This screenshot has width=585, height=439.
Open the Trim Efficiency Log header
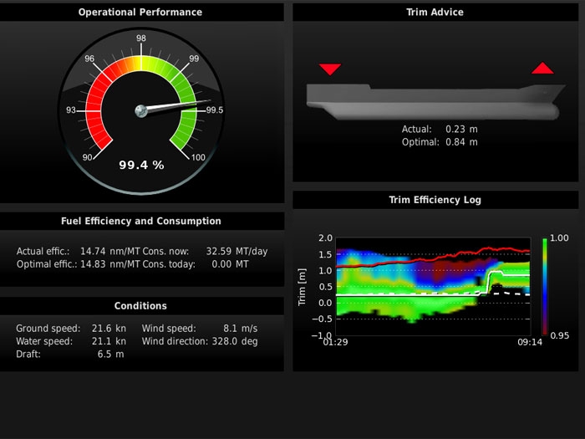[x=435, y=200]
